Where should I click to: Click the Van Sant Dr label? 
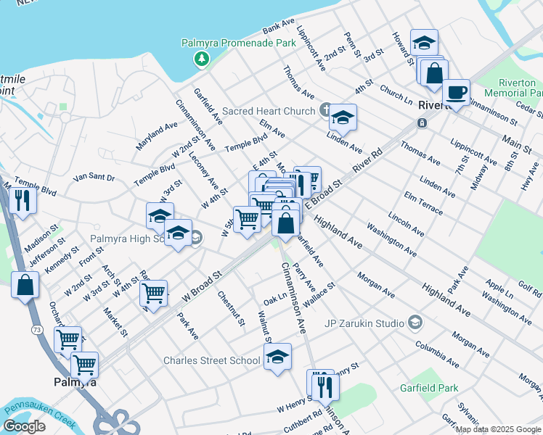click(x=94, y=177)
